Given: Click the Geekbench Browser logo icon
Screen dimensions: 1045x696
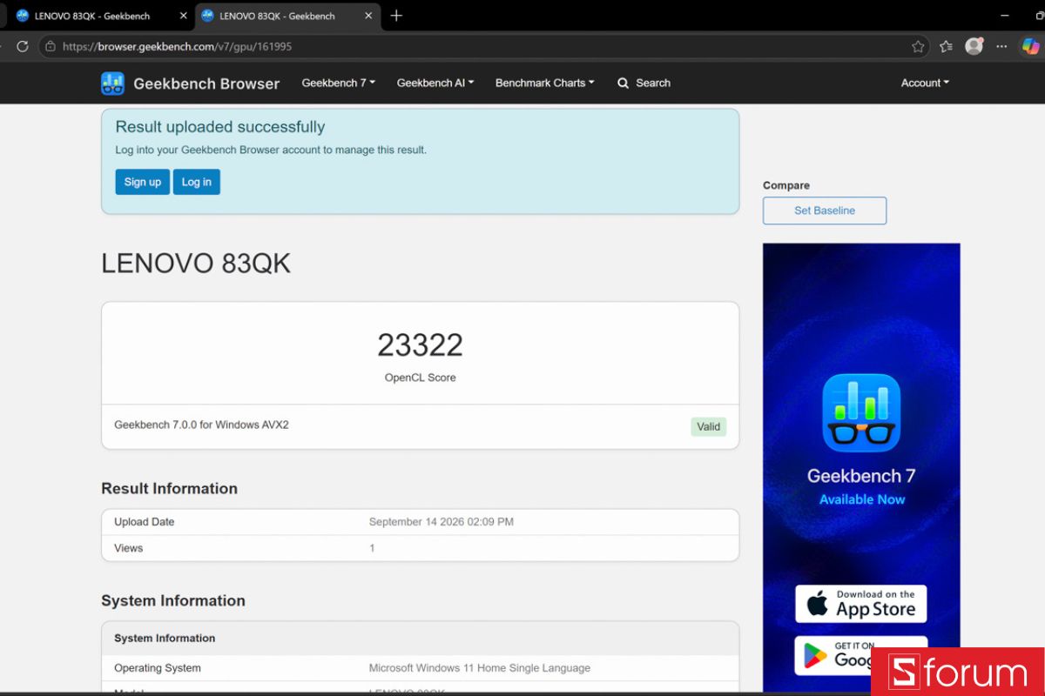Looking at the screenshot, I should (112, 84).
